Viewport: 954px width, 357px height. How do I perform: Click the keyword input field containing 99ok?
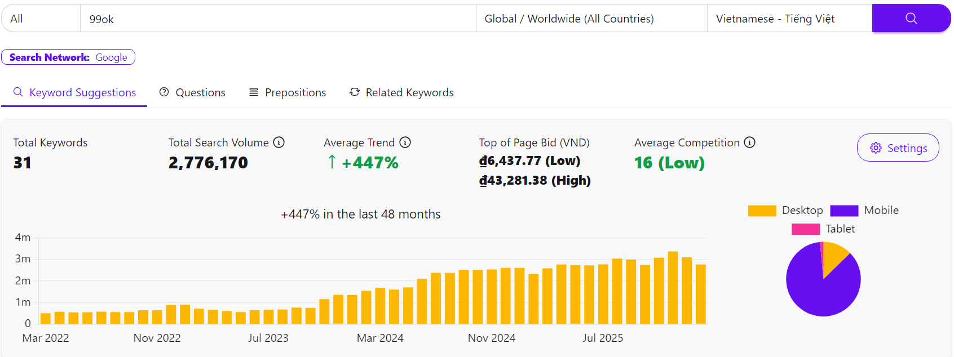pyautogui.click(x=278, y=19)
